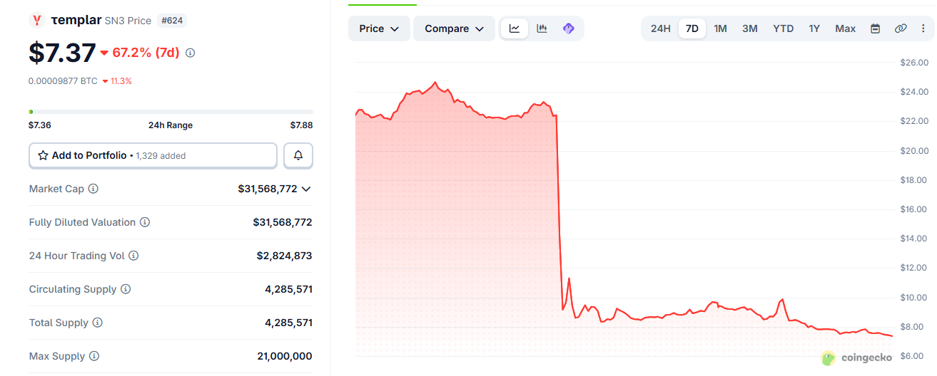This screenshot has width=937, height=376.
Task: Select the 24H time range
Action: [660, 28]
